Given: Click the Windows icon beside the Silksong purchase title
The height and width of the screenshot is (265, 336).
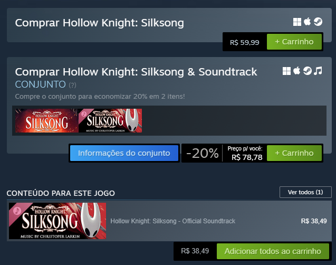Looking at the screenshot, I should (297, 22).
